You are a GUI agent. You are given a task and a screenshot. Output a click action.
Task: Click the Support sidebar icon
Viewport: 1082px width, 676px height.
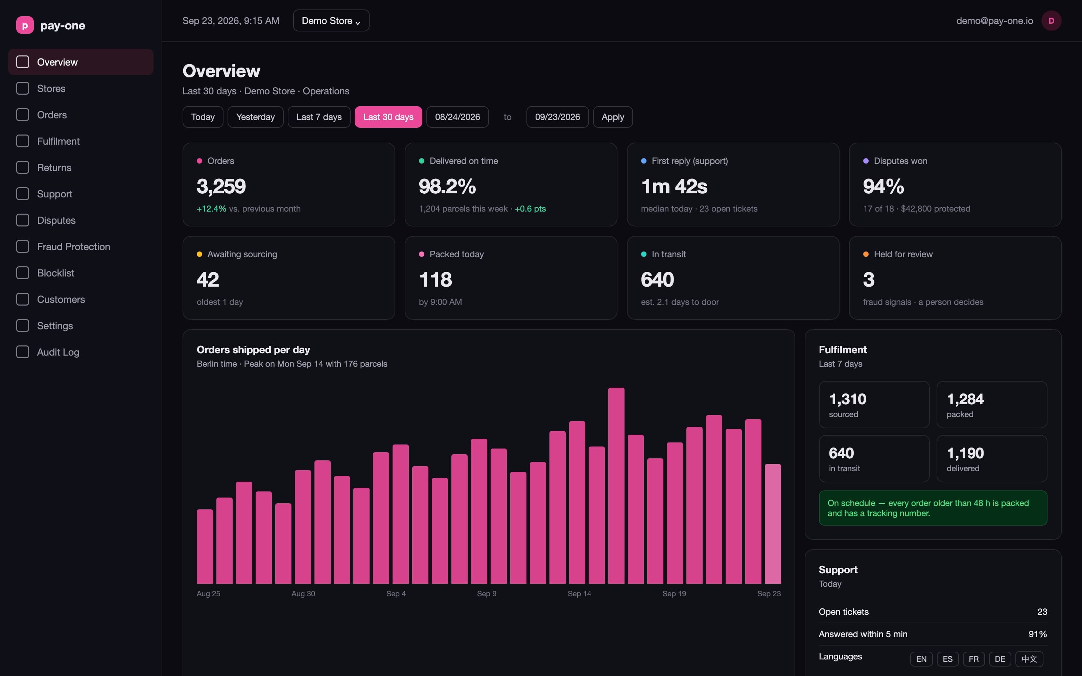(23, 194)
